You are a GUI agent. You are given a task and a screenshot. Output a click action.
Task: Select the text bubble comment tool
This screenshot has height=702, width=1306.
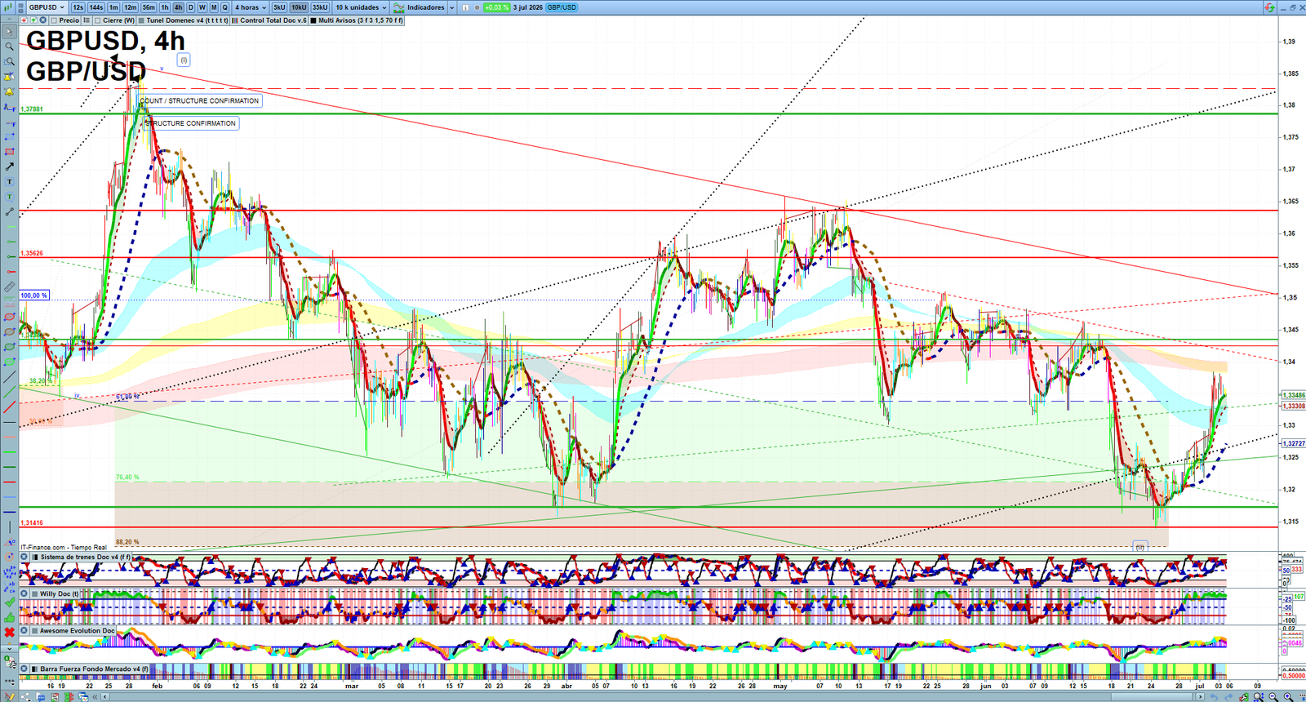pos(10,197)
